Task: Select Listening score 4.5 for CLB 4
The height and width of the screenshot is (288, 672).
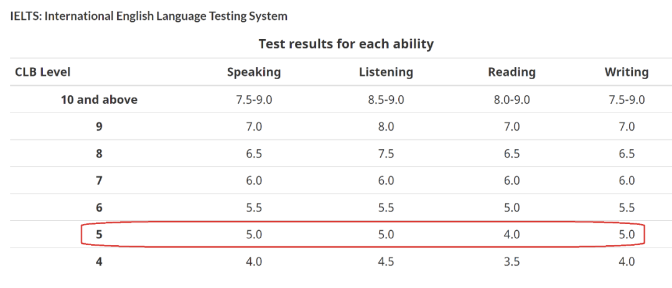Action: [386, 261]
